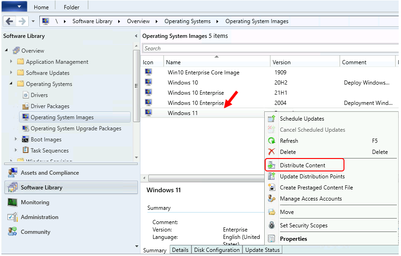The height and width of the screenshot is (256, 401).
Task: Switch to the Summary bottom tab
Action: click(154, 250)
